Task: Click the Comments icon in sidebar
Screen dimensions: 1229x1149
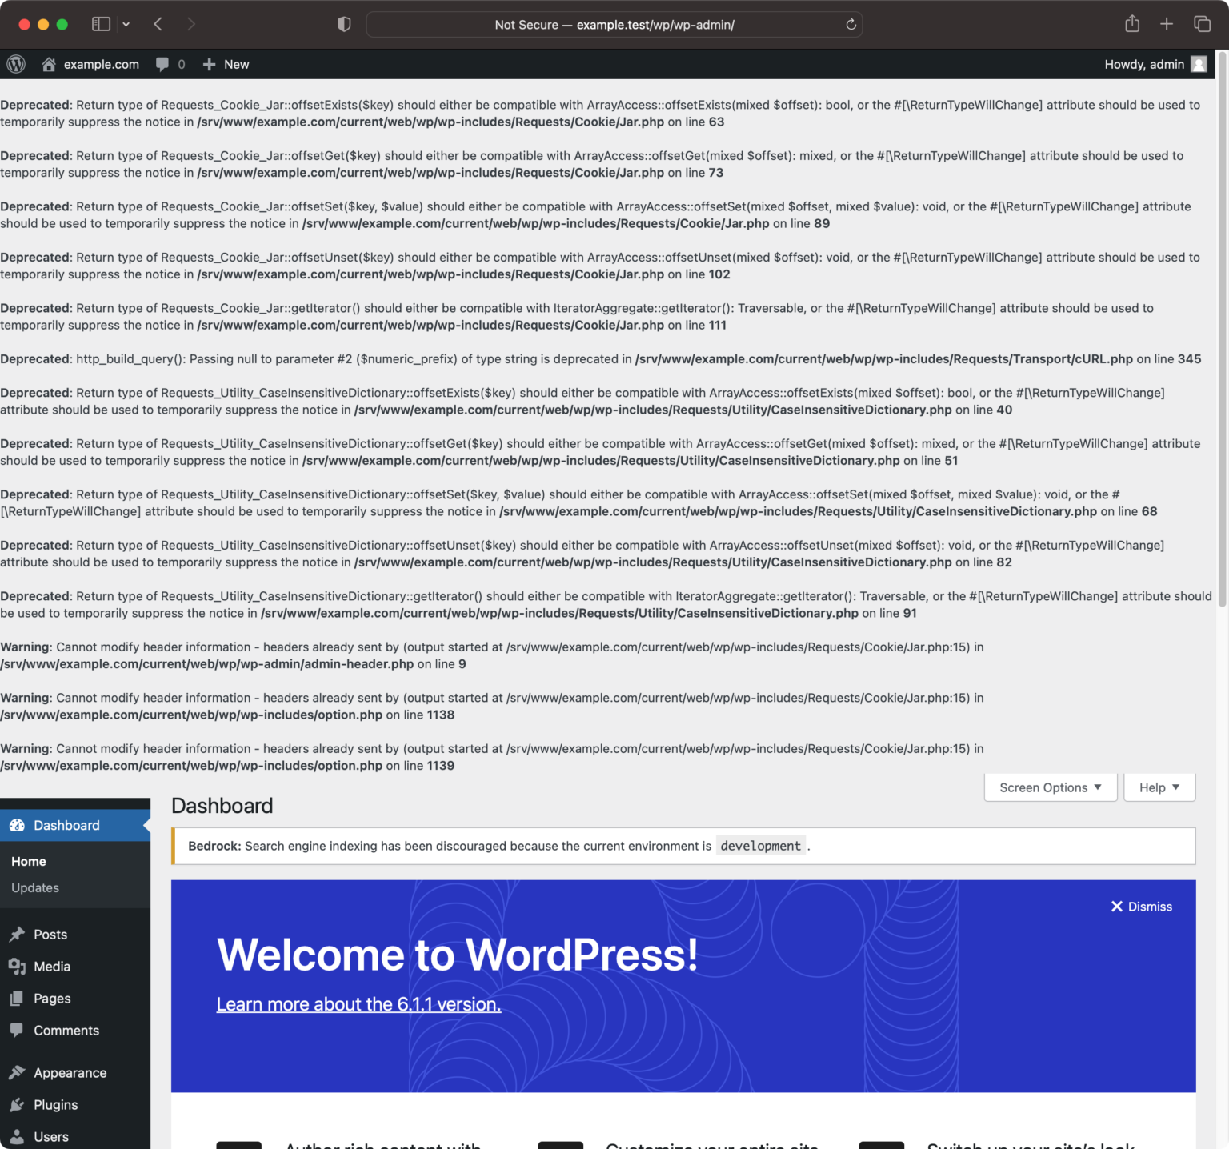Action: (17, 1030)
